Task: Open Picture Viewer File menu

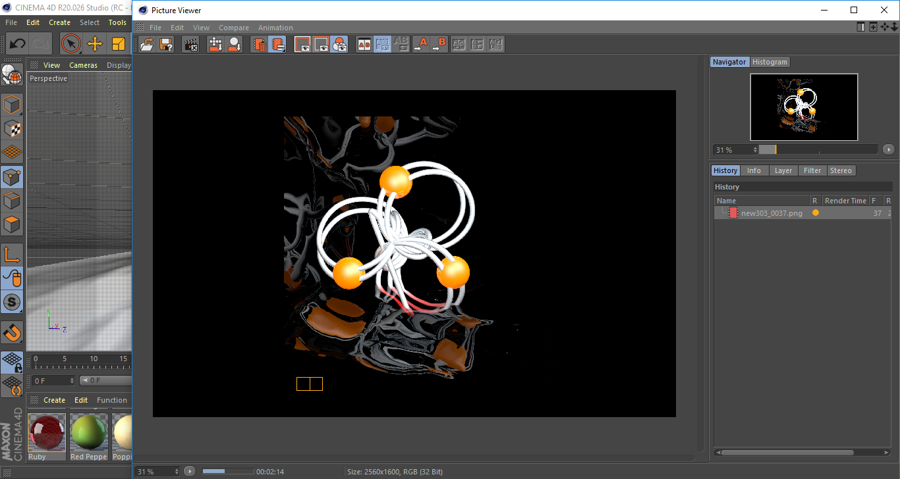Action: pyautogui.click(x=155, y=28)
